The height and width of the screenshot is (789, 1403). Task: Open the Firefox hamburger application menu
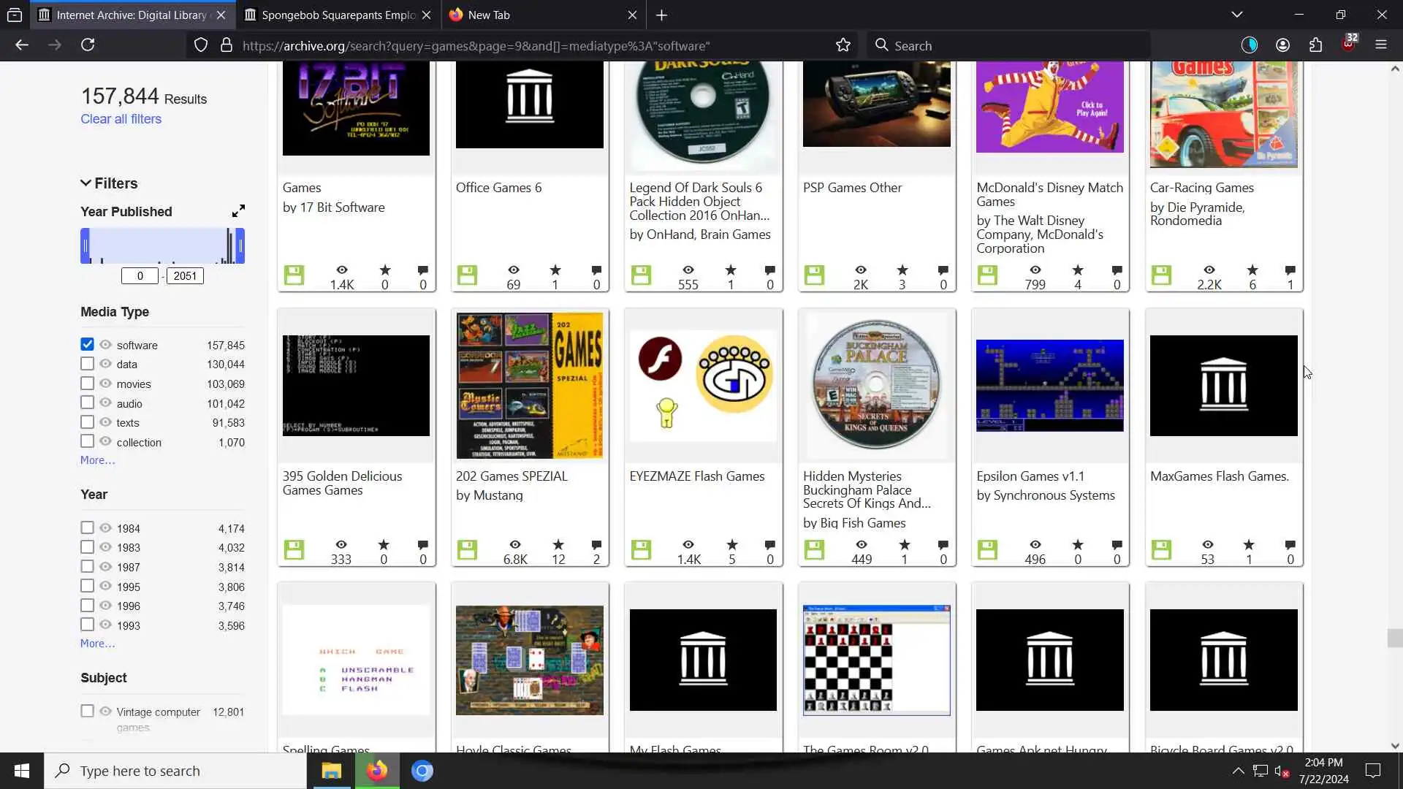coord(1380,45)
